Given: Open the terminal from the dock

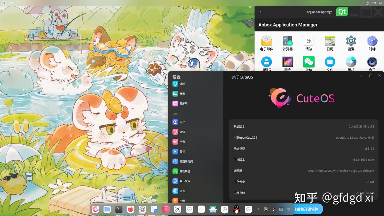Looking at the screenshot, I should 119,209.
